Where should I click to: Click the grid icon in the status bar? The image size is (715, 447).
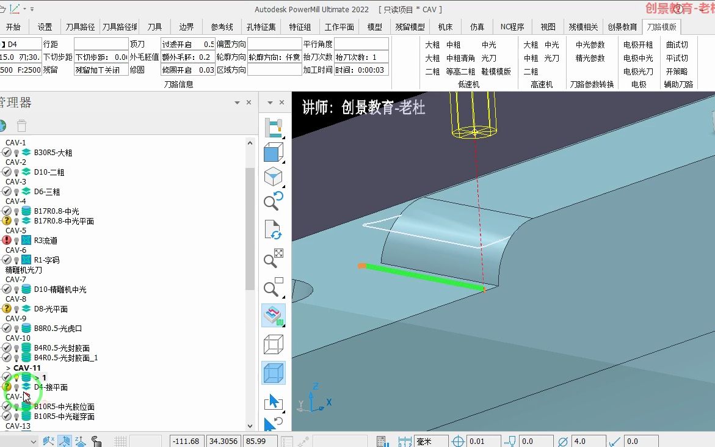pyautogui.click(x=120, y=441)
